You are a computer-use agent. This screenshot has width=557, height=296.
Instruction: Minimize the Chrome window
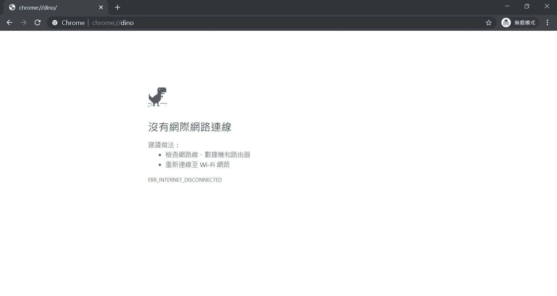tap(507, 6)
